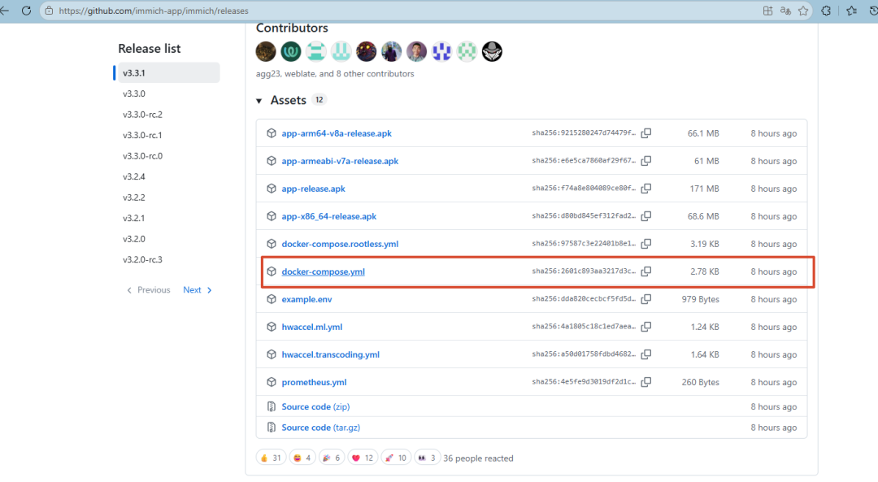Download Source code (tar.gz)
Viewport: 878px width, 482px height.
pyautogui.click(x=321, y=428)
